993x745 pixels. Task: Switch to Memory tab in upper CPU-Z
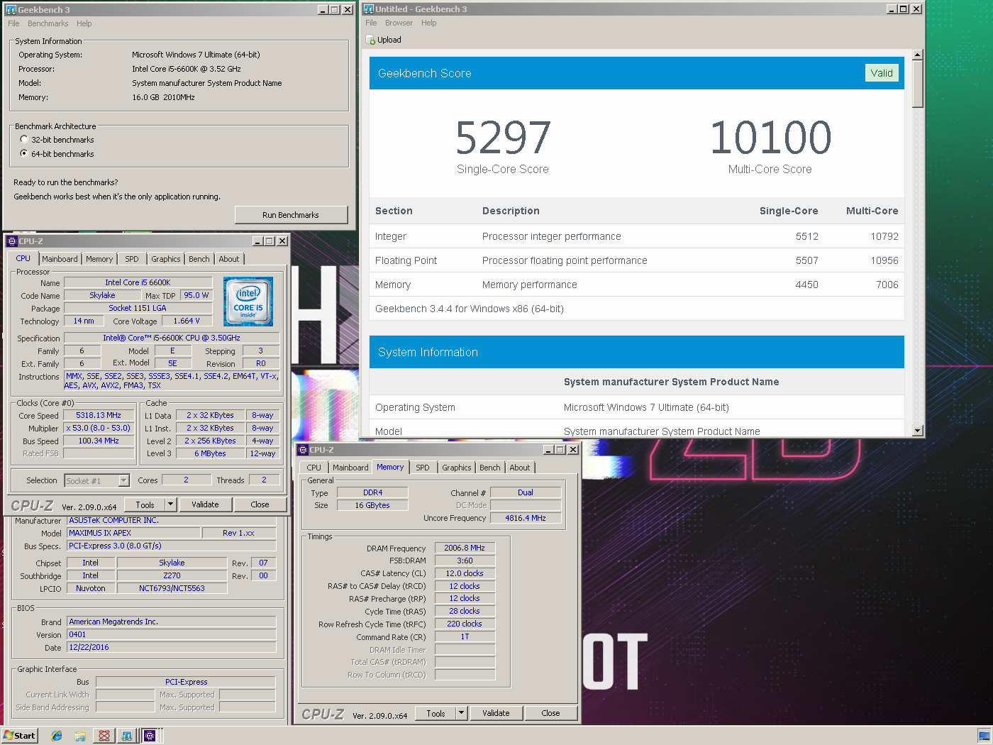pos(99,259)
